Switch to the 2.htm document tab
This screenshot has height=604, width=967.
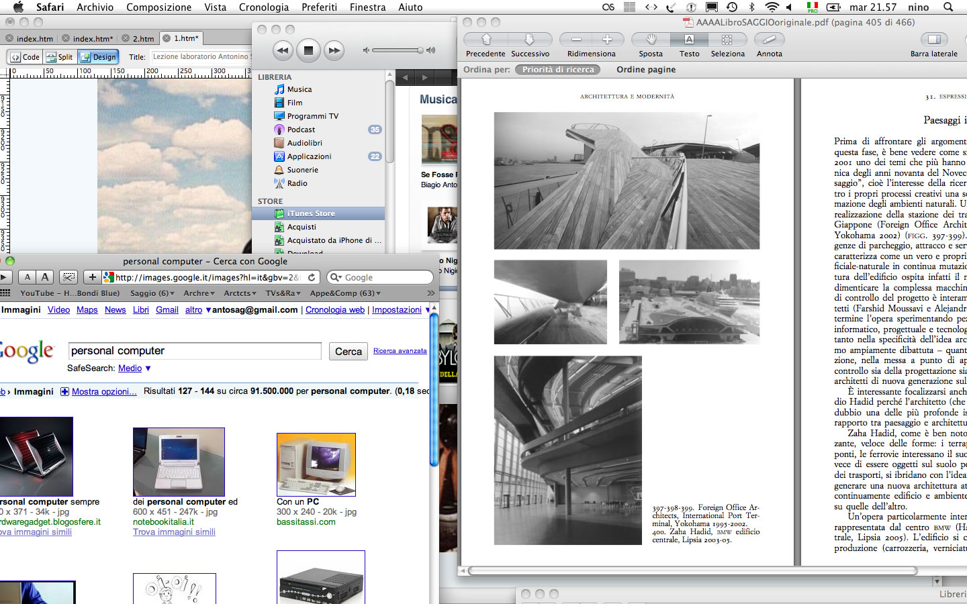(143, 38)
